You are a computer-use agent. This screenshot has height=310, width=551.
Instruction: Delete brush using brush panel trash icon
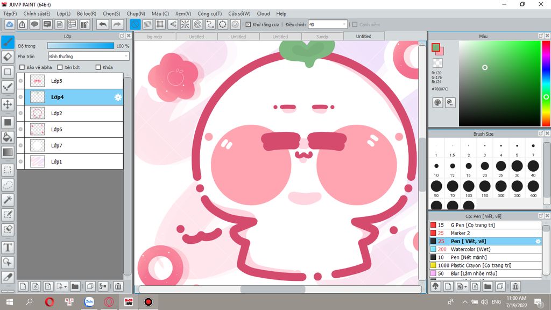tap(515, 286)
